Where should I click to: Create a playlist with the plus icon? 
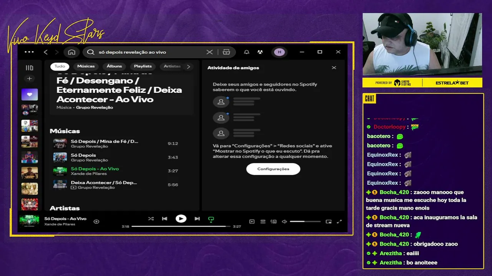(29, 79)
